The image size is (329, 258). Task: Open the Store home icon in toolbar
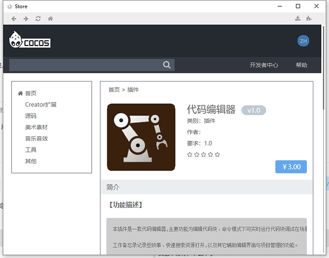coord(51,19)
